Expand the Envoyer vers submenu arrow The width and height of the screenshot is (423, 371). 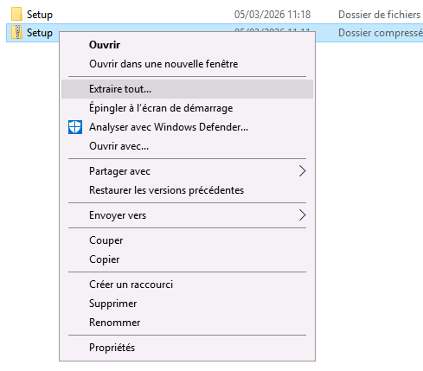click(302, 215)
